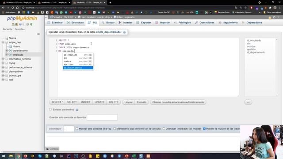Click the LinkedIn bookmark icon

coord(99,12)
